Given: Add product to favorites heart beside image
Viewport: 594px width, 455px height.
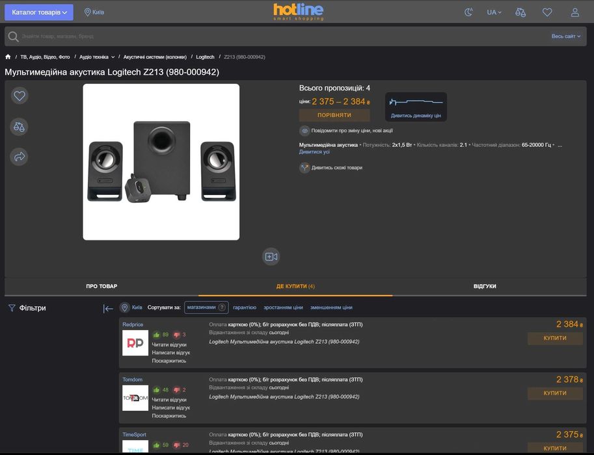Looking at the screenshot, I should [20, 96].
